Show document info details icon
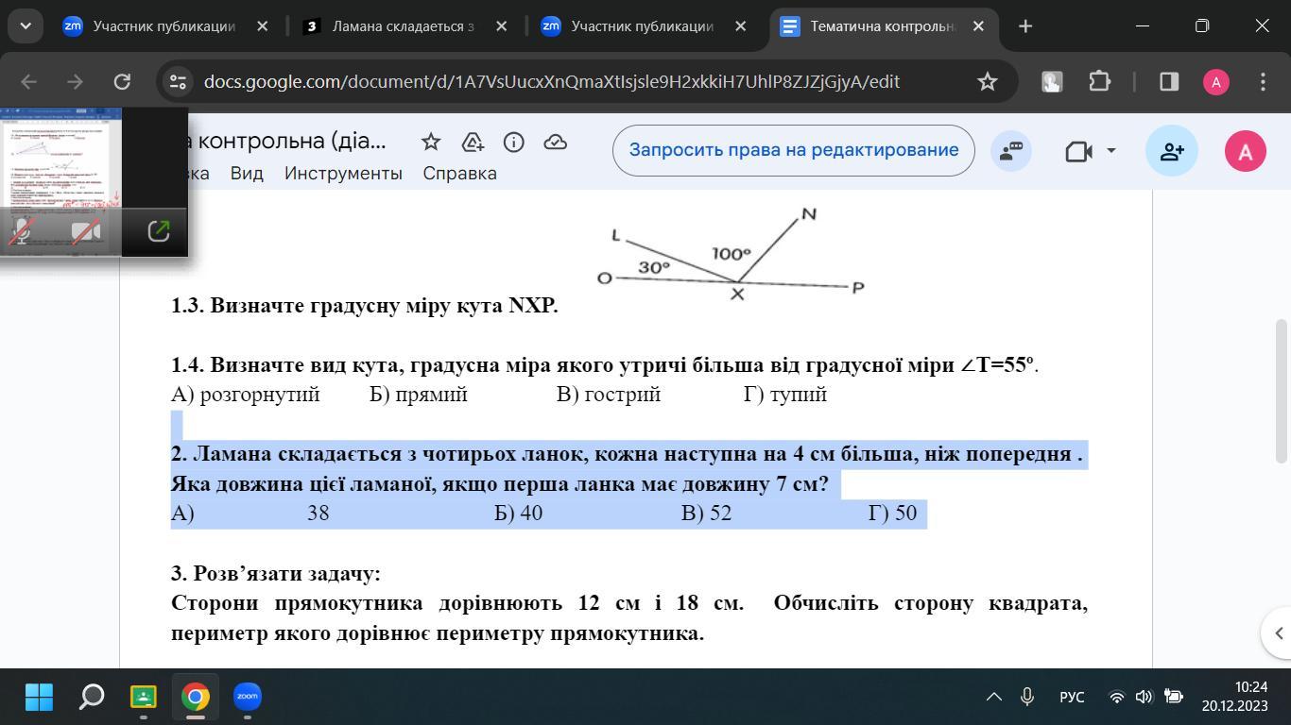The image size is (1291, 725). point(514,142)
